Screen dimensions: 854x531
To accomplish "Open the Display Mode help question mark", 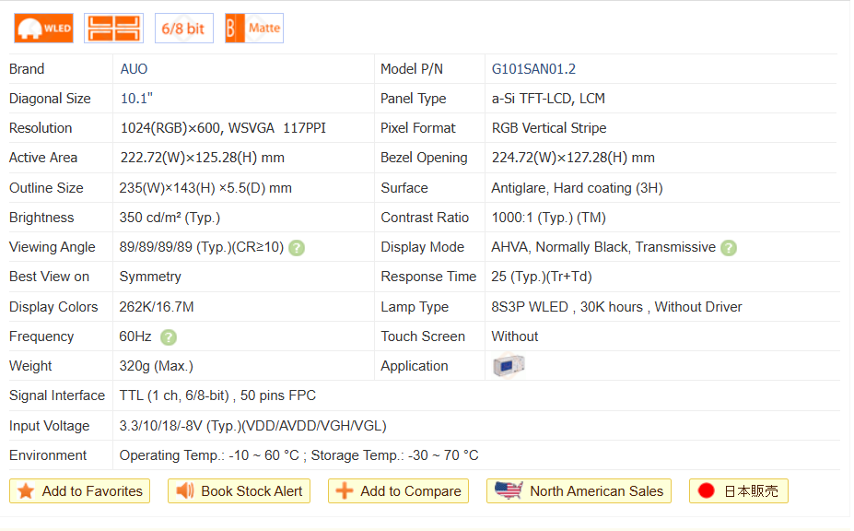I will [x=729, y=247].
